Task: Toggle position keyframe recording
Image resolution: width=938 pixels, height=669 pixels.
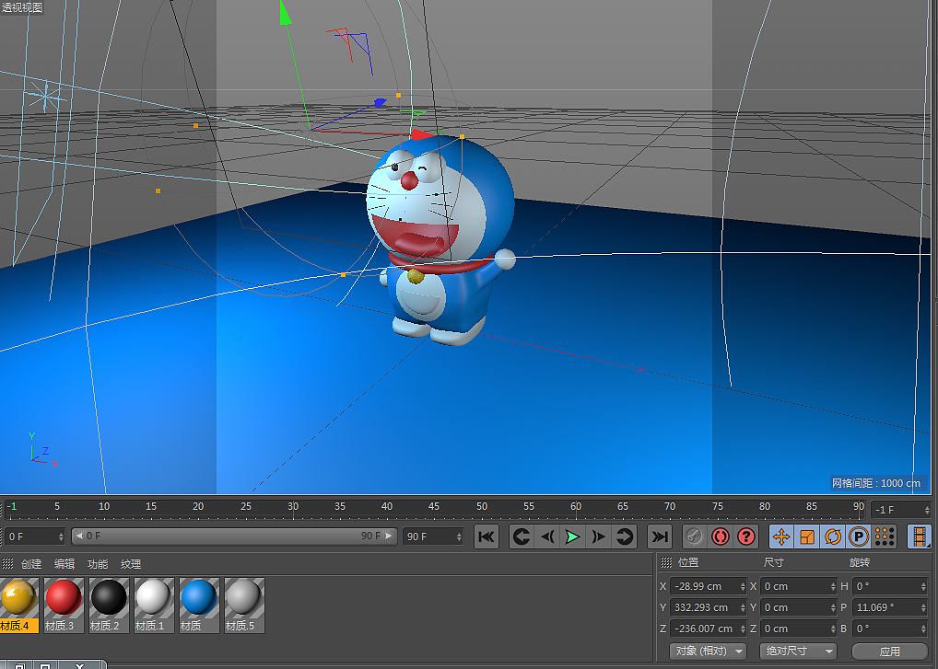Action: tap(781, 536)
